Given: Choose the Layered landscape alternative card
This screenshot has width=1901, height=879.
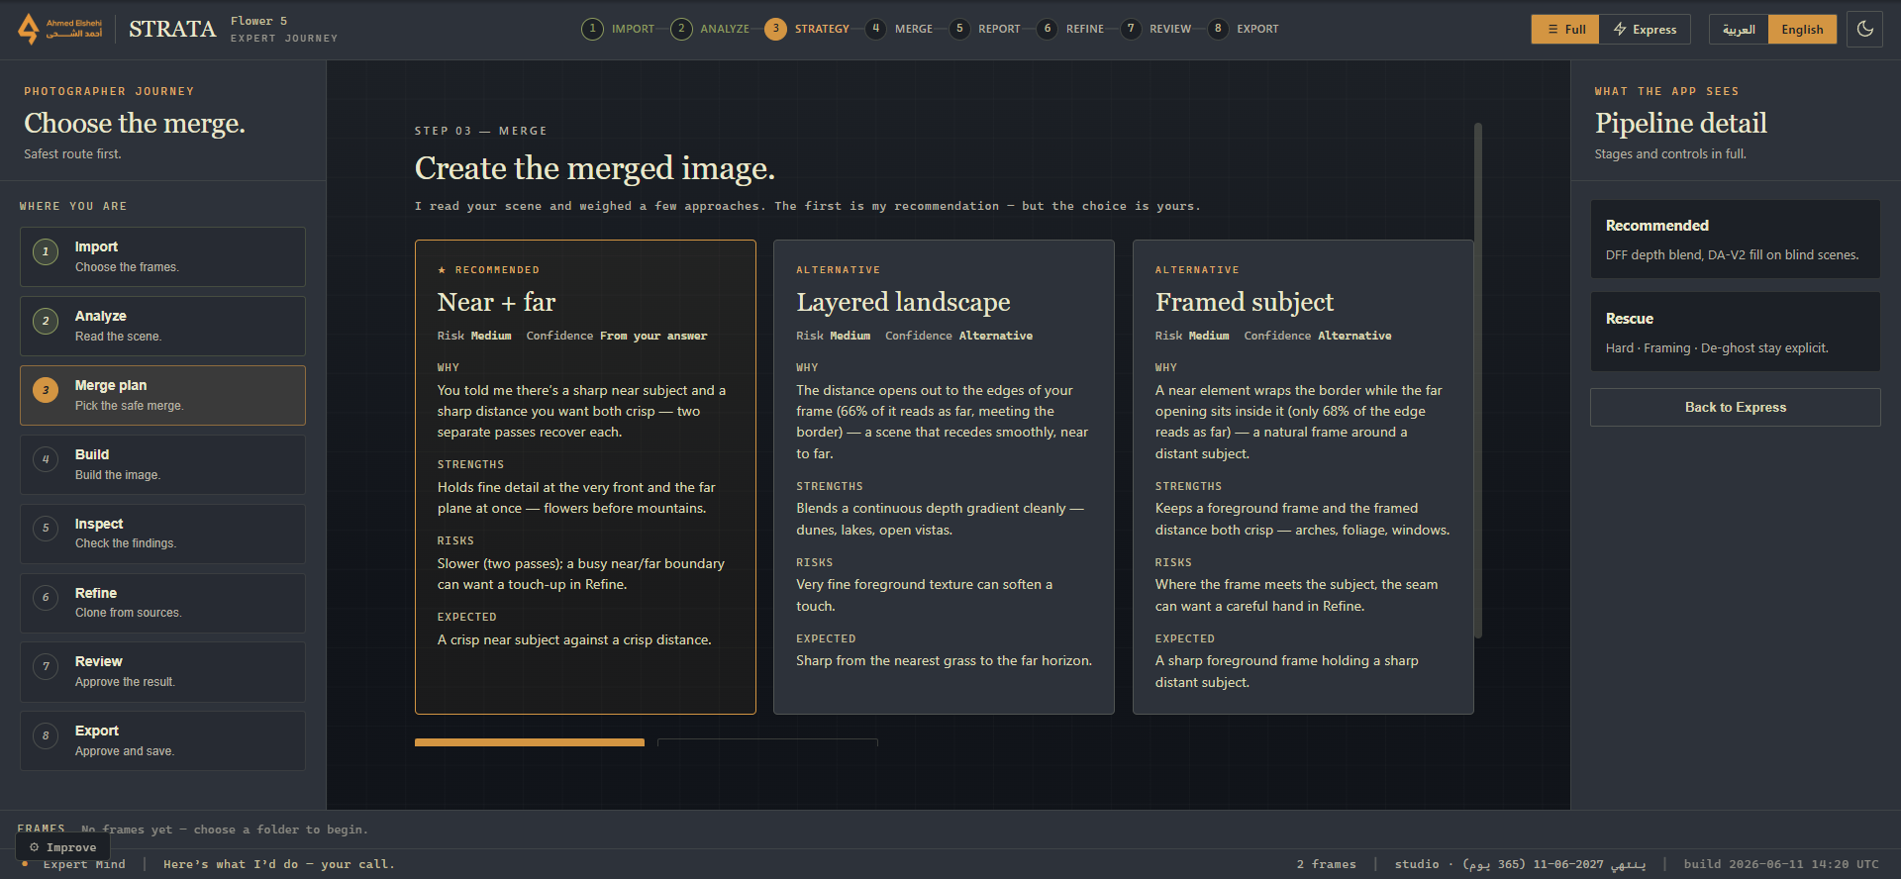Looking at the screenshot, I should (x=944, y=477).
